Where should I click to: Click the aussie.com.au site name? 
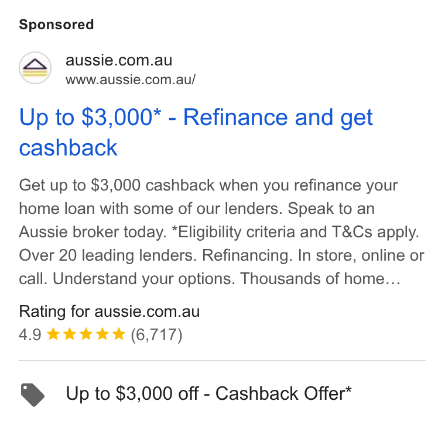[x=119, y=60]
